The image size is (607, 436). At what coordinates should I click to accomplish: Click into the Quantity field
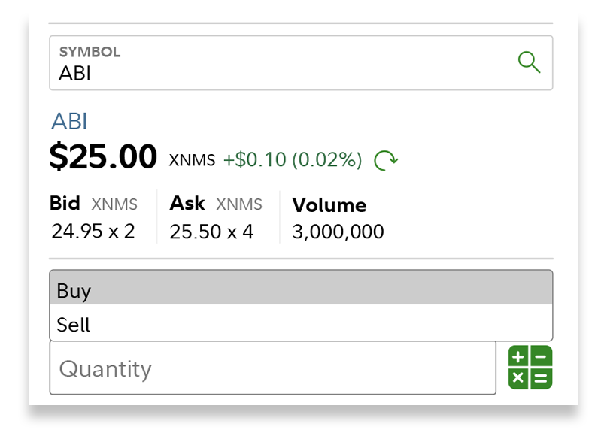272,368
